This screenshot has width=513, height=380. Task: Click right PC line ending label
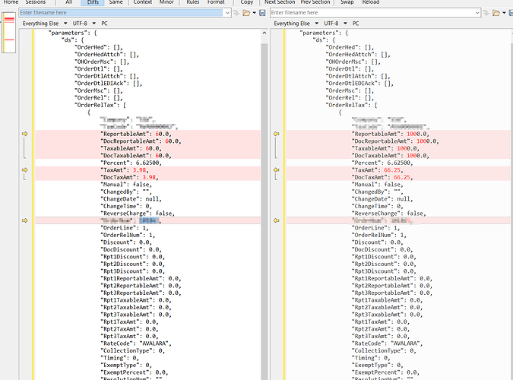[x=356, y=24]
